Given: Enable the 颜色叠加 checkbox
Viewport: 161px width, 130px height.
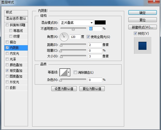Looking at the screenshot, I should pyautogui.click(x=7, y=65).
